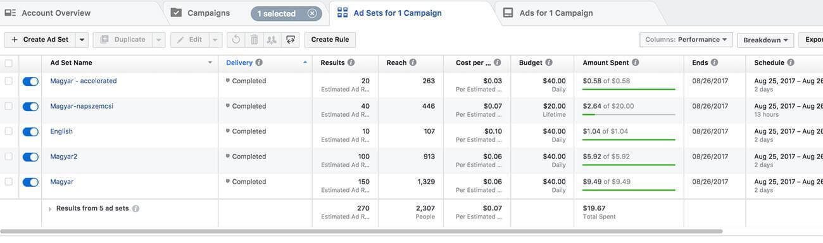Open the Breakdown dropdown
The width and height of the screenshot is (823, 243).
pyautogui.click(x=765, y=40)
